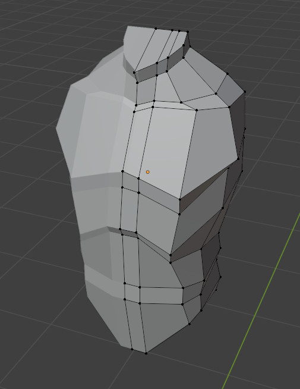Viewport: 300px width, 389px height.
Task: Select the long edge dividing the two chest faces
Action: [x=188, y=154]
